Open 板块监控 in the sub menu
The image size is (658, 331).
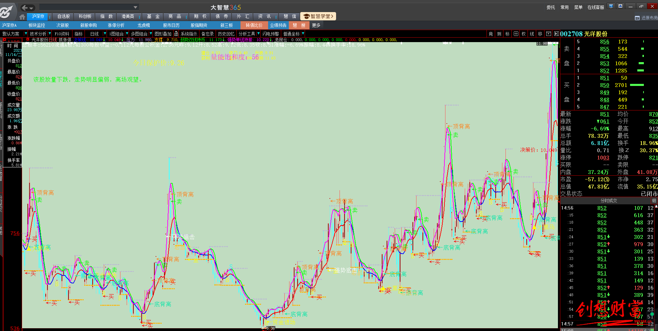point(37,25)
